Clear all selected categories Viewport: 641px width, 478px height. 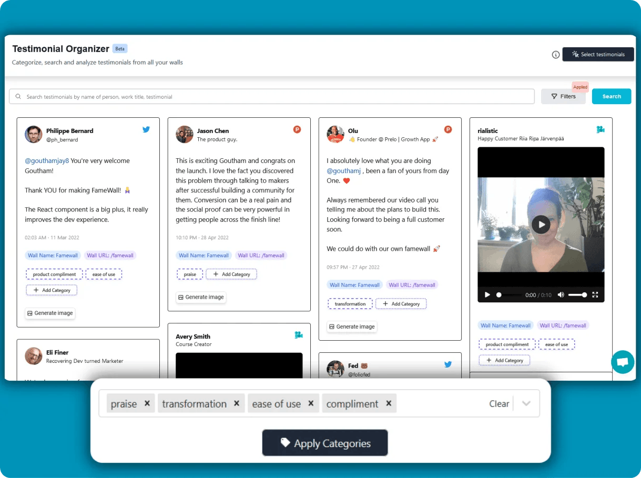[x=499, y=404]
